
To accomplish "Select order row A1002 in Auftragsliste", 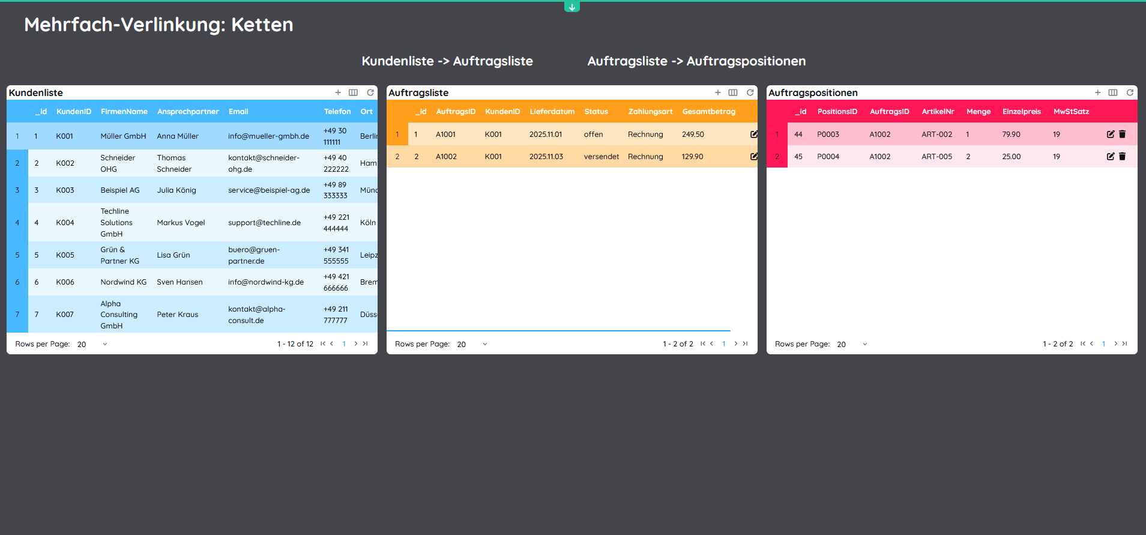I will pos(446,157).
